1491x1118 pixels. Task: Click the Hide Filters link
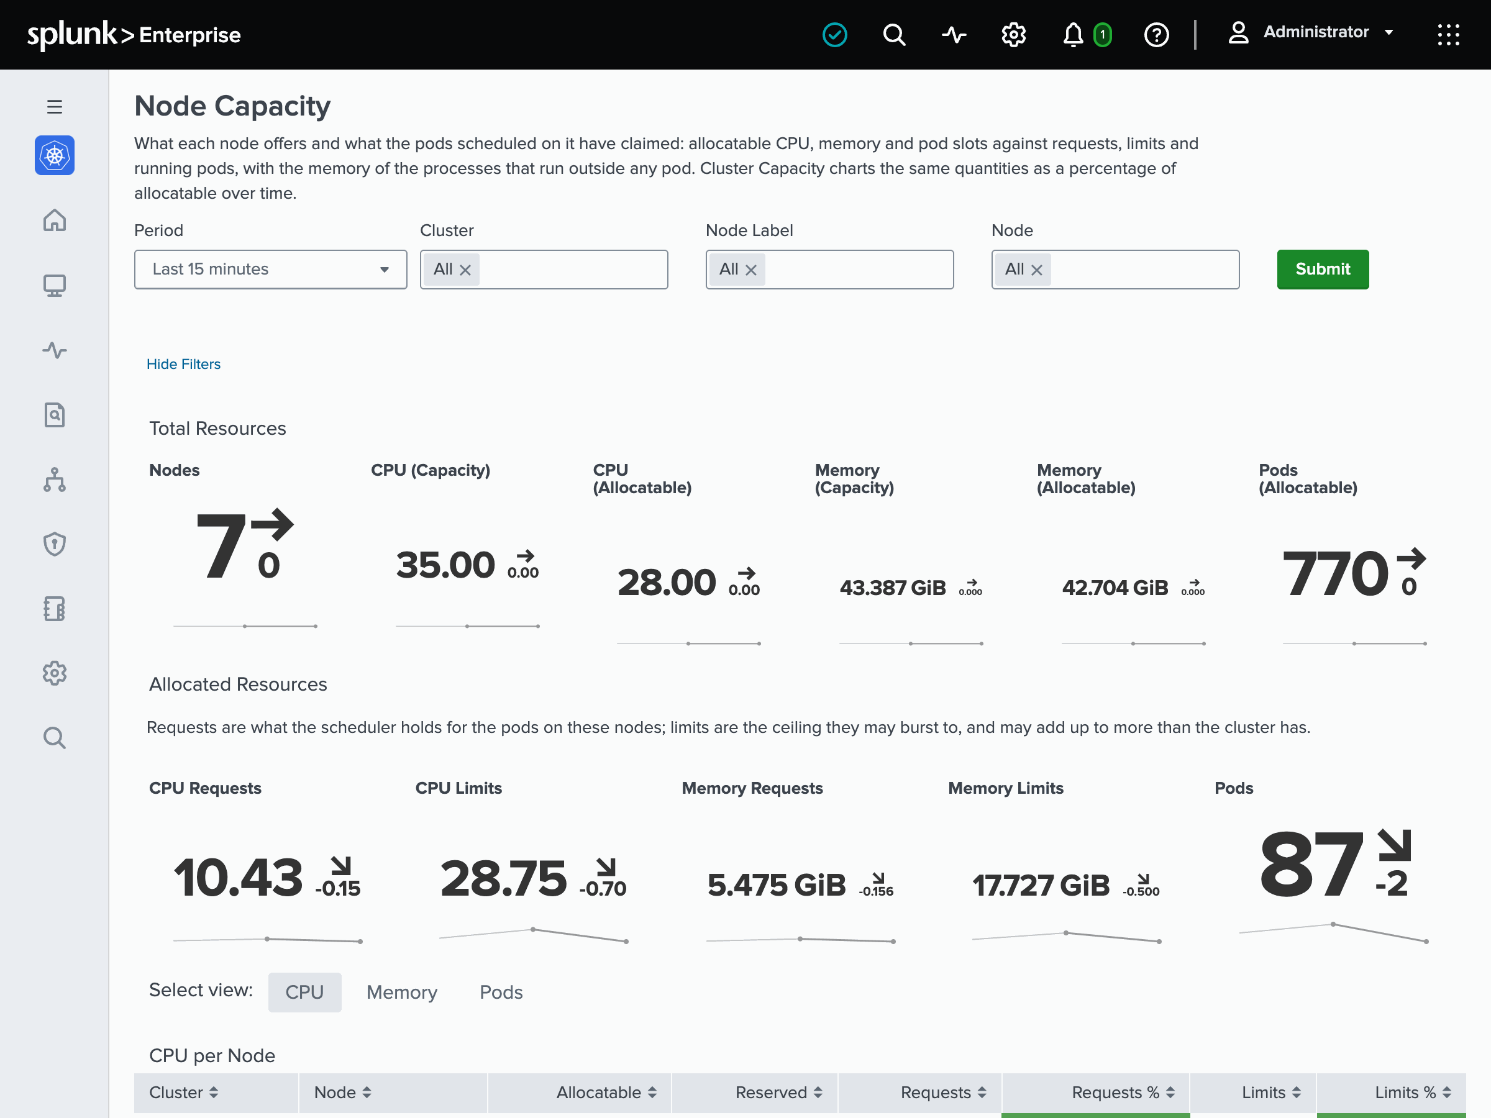[x=183, y=364]
